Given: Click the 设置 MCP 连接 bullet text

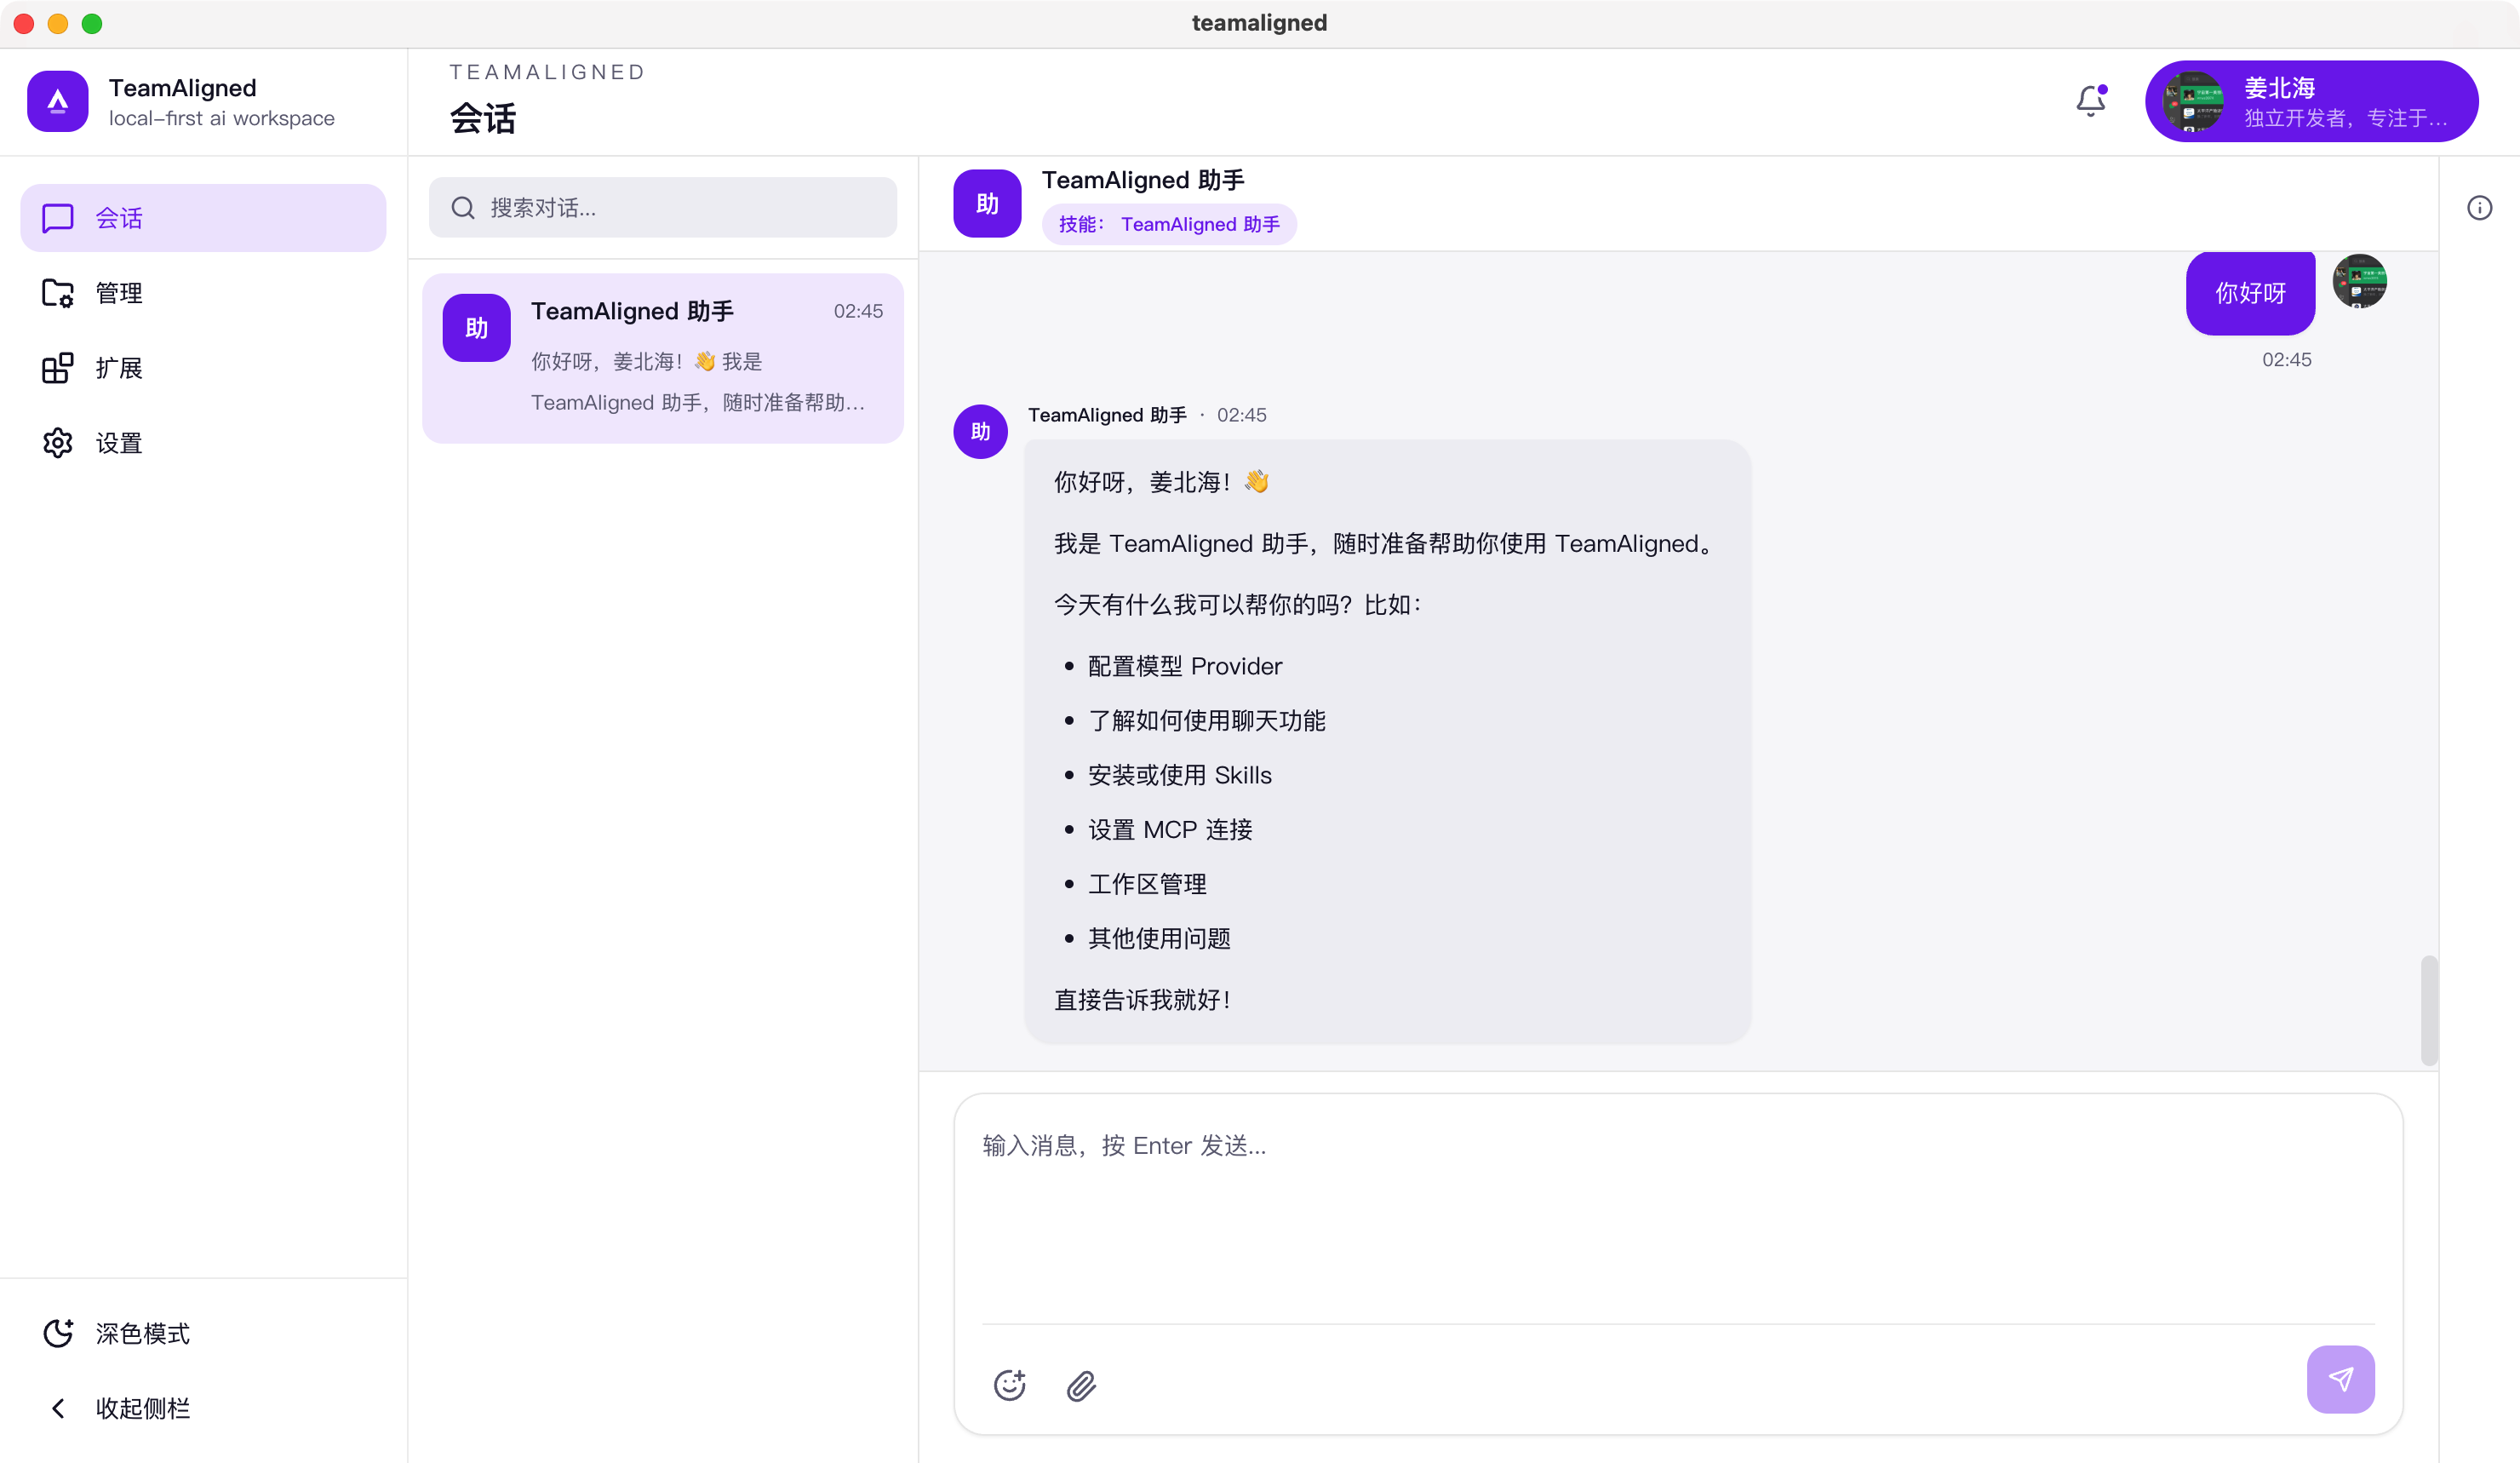Looking at the screenshot, I should pos(1170,829).
